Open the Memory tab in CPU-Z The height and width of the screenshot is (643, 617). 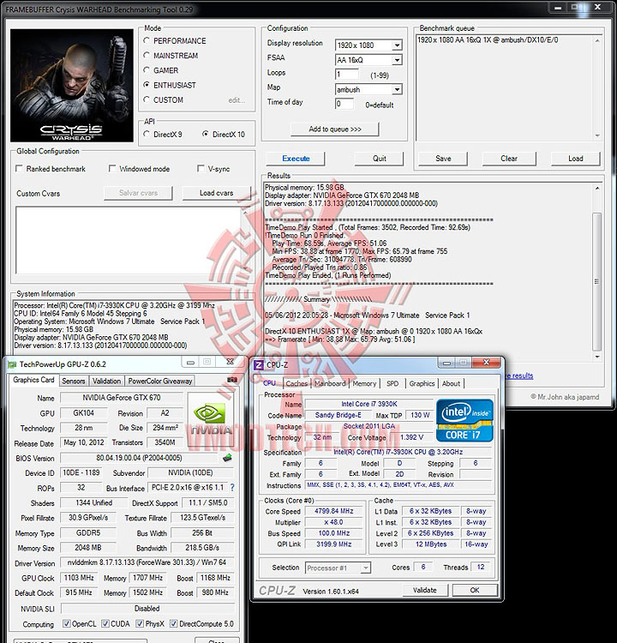tap(364, 383)
